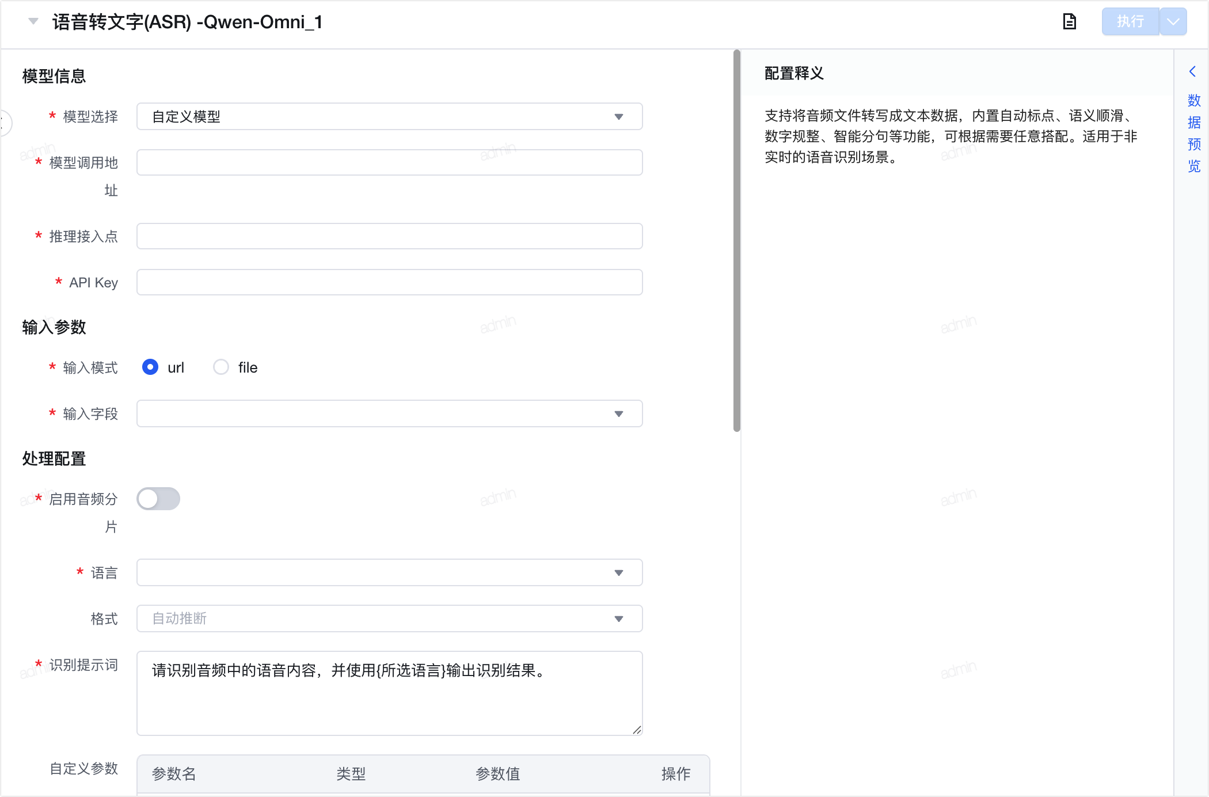This screenshot has width=1209, height=797.
Task: Click the 执行 execute button
Action: click(1130, 22)
